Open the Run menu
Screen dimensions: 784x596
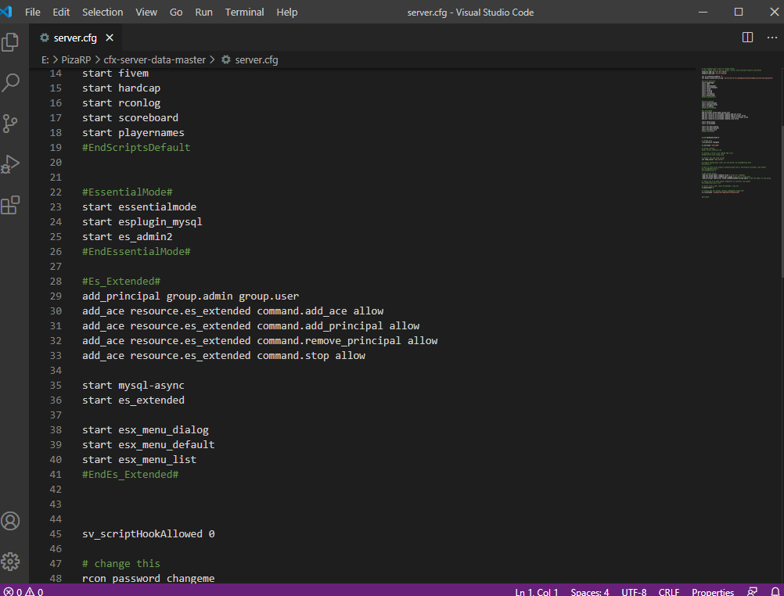(203, 12)
